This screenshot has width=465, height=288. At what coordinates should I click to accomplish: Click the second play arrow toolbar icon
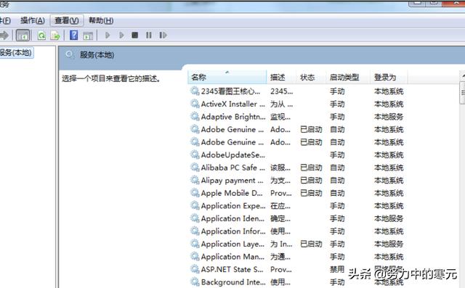click(121, 36)
